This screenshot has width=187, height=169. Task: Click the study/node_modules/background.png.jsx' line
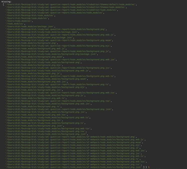[46, 112]
